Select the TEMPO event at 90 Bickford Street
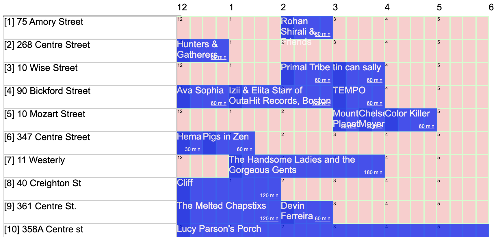498x237 pixels. pyautogui.click(x=359, y=97)
